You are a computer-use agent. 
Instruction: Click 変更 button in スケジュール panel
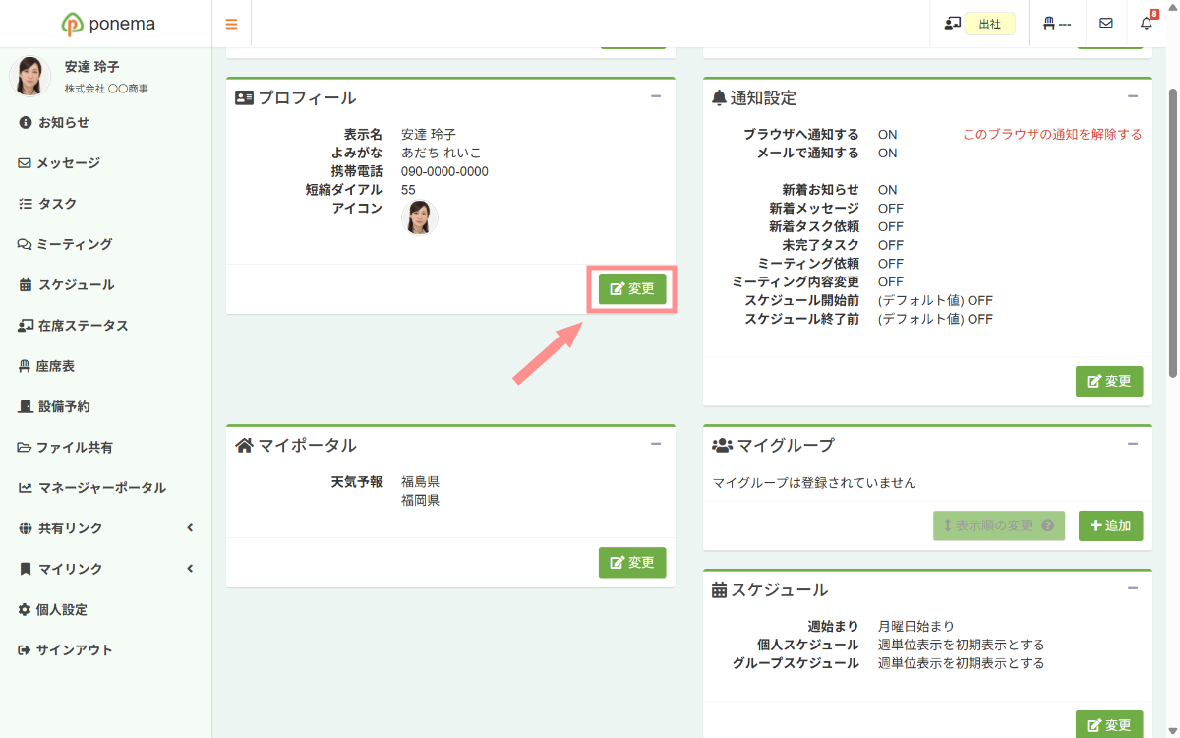(1109, 725)
